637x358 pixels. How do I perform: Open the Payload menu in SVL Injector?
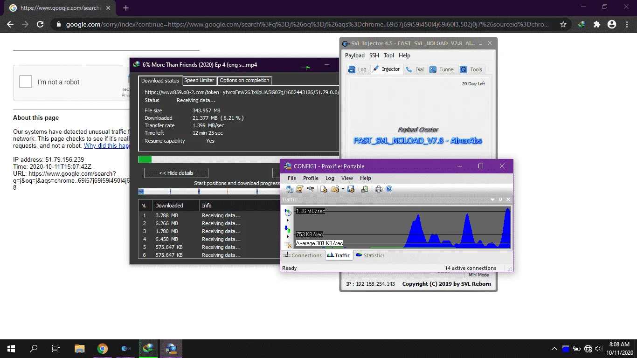pyautogui.click(x=355, y=55)
